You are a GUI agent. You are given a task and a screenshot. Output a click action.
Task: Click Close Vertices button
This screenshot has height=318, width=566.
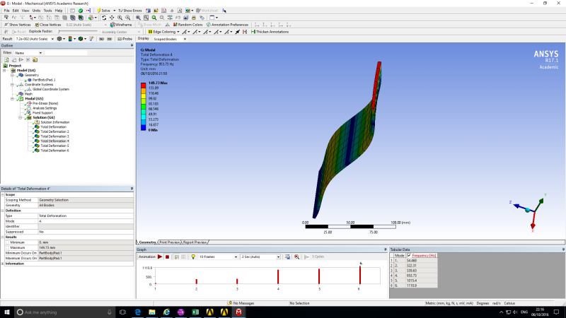pos(48,25)
